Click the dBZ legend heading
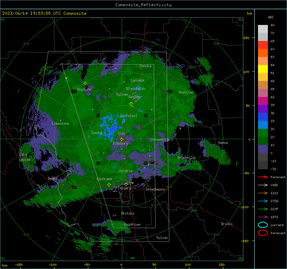The image size is (287, 269). coord(270,17)
